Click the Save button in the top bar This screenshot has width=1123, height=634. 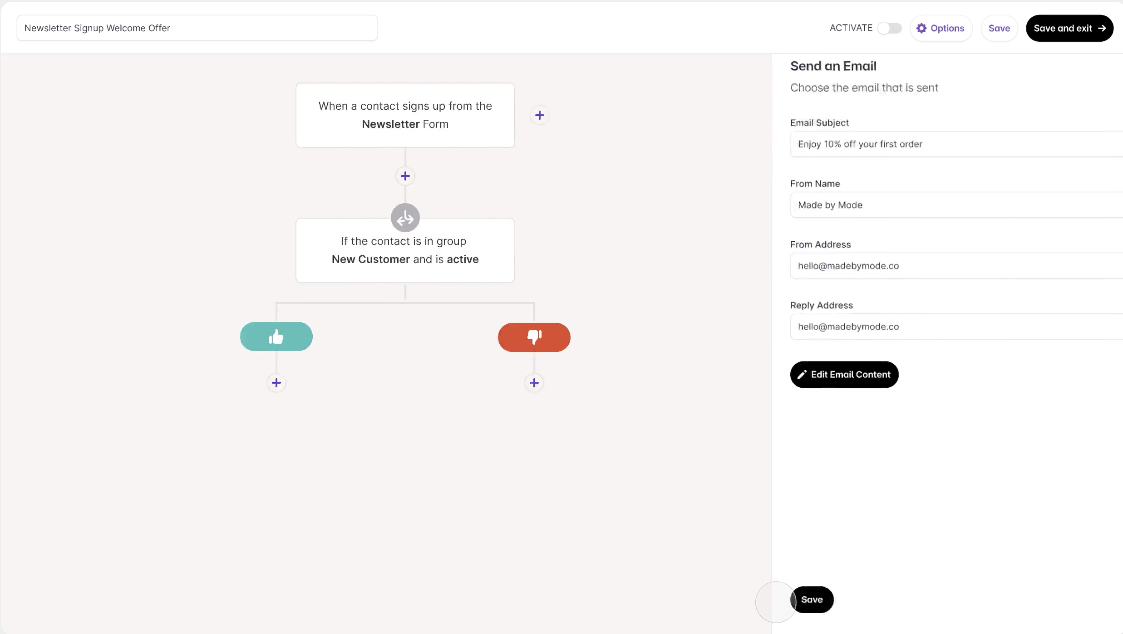999,28
